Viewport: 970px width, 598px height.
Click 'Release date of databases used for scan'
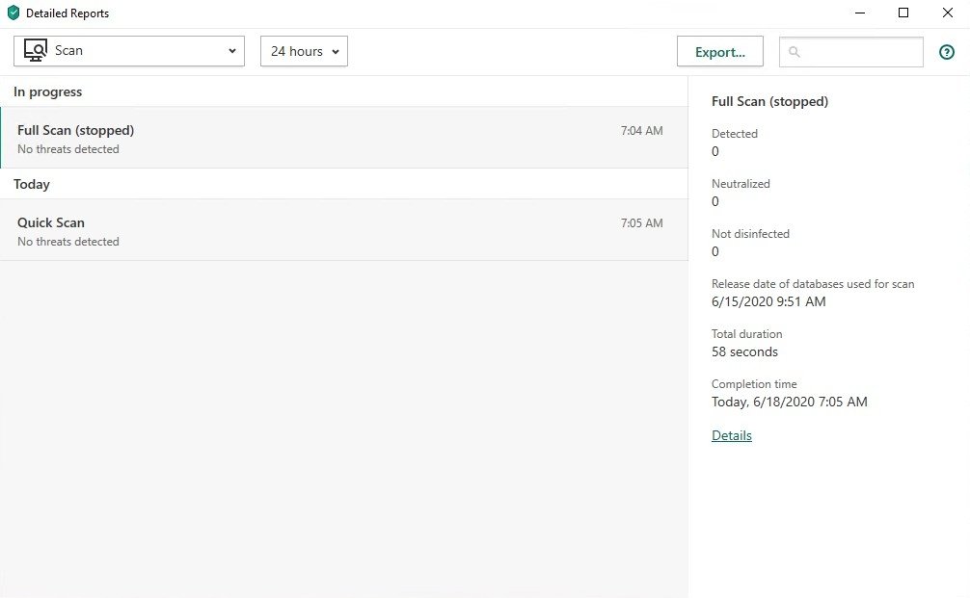pyautogui.click(x=813, y=284)
